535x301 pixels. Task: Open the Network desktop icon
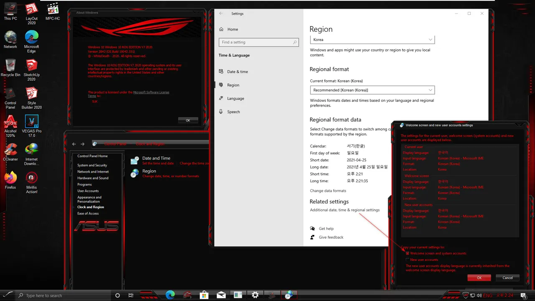pos(10,40)
